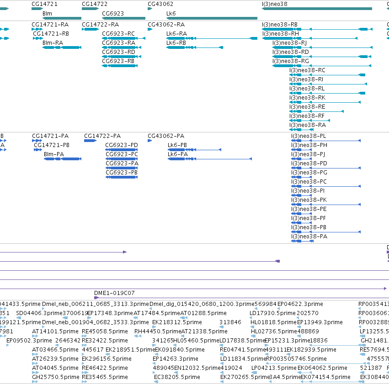Screen dimensions: 389x384
Task: Click the Blm-PA CDS label
Action: pyautogui.click(x=54, y=154)
